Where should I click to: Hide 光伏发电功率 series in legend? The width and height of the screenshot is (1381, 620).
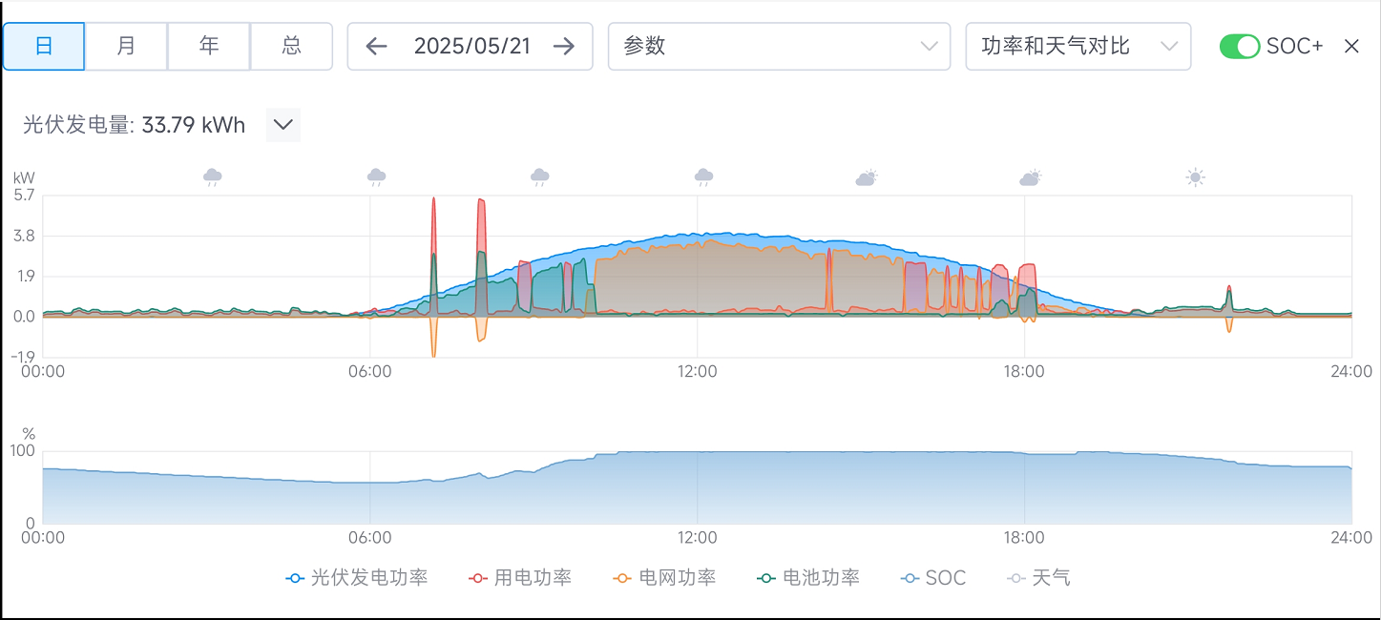[357, 578]
